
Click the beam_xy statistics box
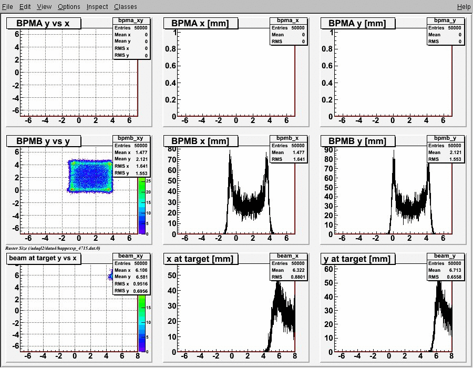[x=131, y=274]
